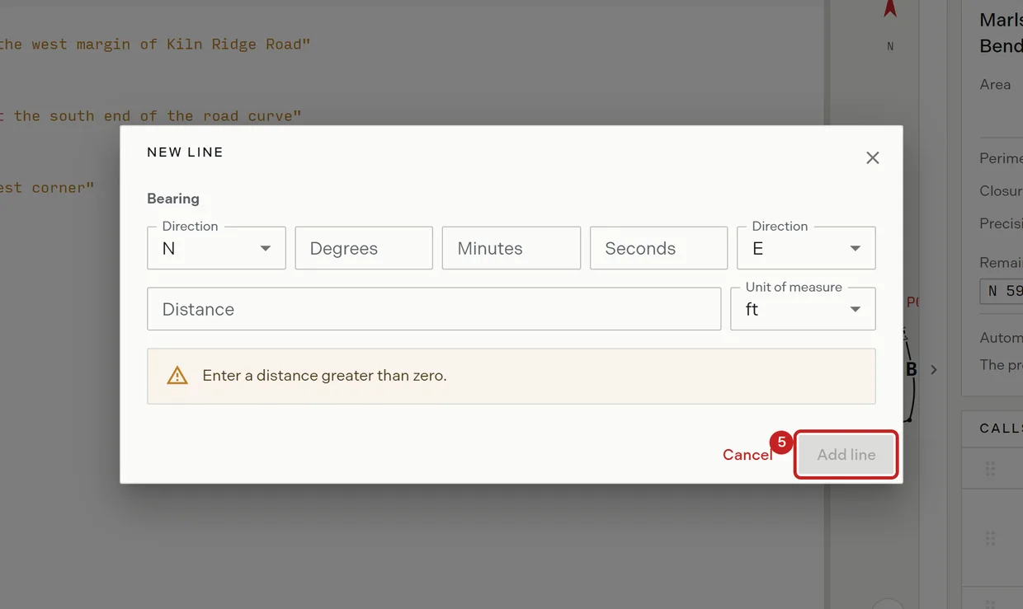Click the Add line button
The width and height of the screenshot is (1023, 609).
846,455
